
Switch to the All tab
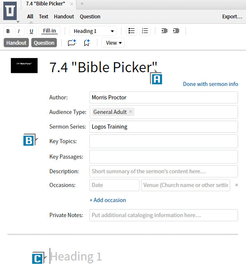tap(30, 17)
